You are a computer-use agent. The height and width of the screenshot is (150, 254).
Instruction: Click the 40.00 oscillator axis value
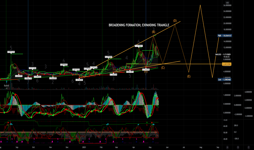[x=225, y=139]
